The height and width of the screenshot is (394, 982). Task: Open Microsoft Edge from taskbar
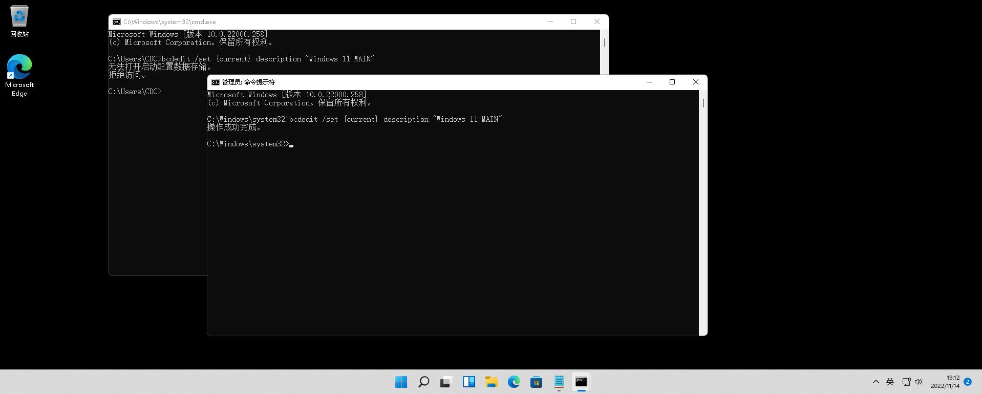coord(514,382)
